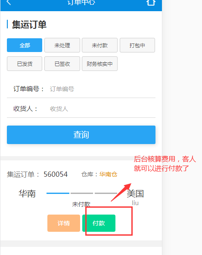
Task: Focus the 收货人 input field
Action: (102, 109)
